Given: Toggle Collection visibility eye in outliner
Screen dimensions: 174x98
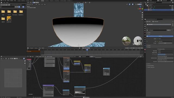Looking at the screenshot, I should click(x=172, y=5).
